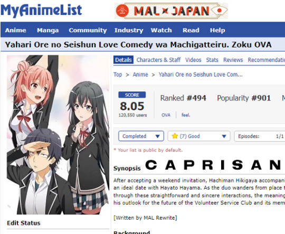The width and height of the screenshot is (285, 234).
Task: Click the MyAnimeList logo
Action: (42, 11)
